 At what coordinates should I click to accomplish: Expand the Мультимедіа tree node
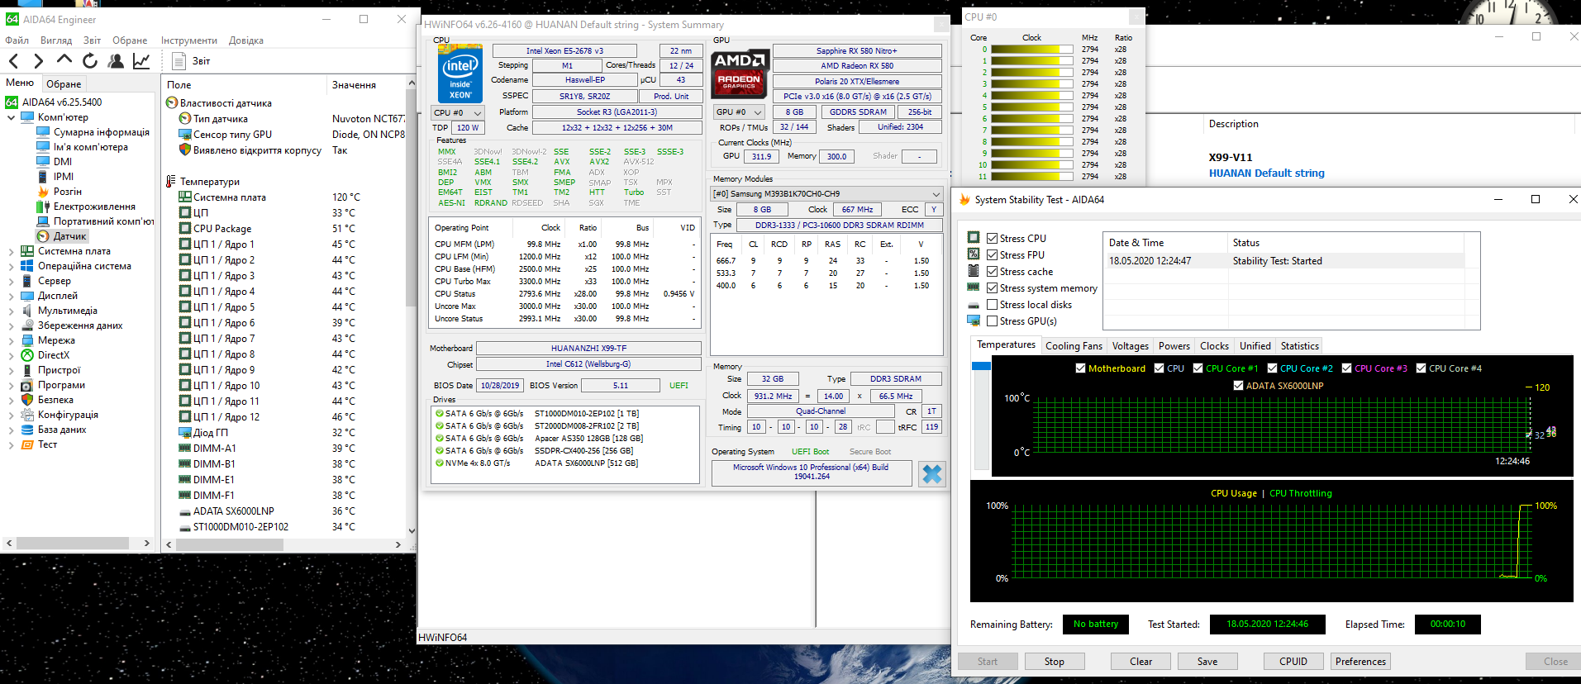(11, 311)
